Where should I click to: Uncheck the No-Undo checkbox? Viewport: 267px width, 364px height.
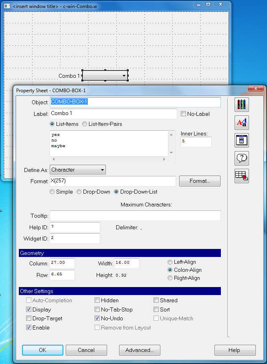point(97,318)
